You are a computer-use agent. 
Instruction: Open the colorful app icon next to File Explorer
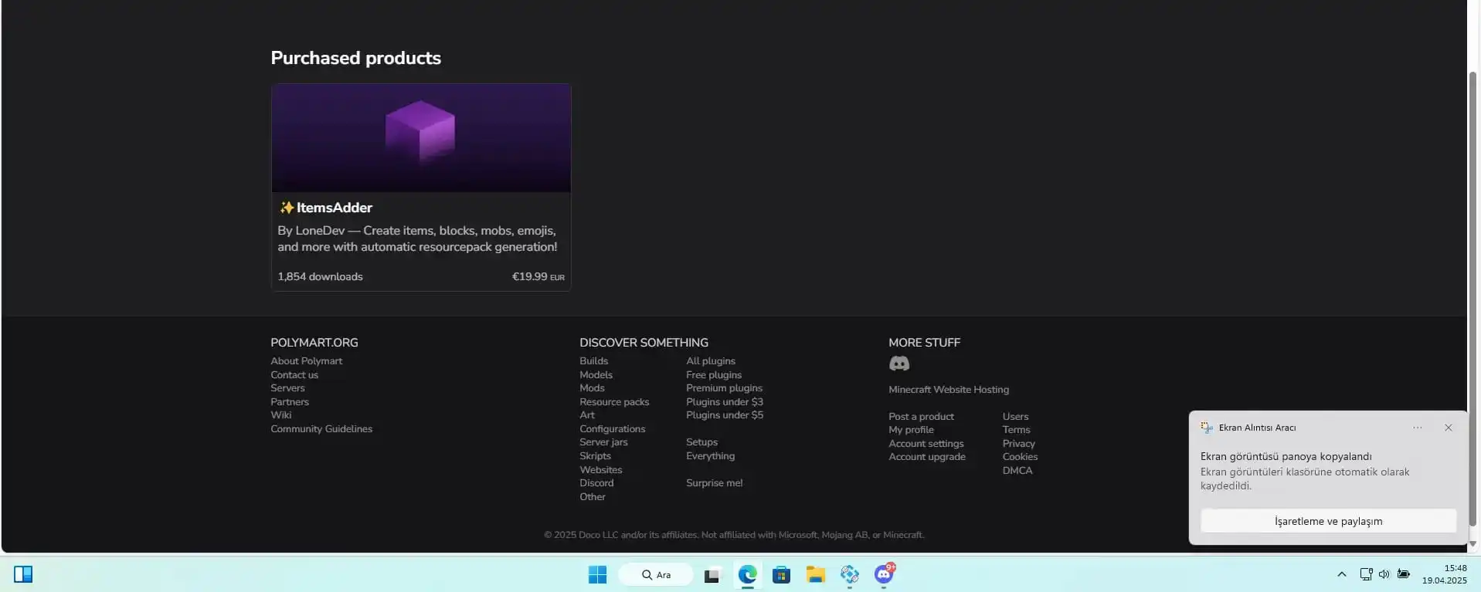coord(849,574)
